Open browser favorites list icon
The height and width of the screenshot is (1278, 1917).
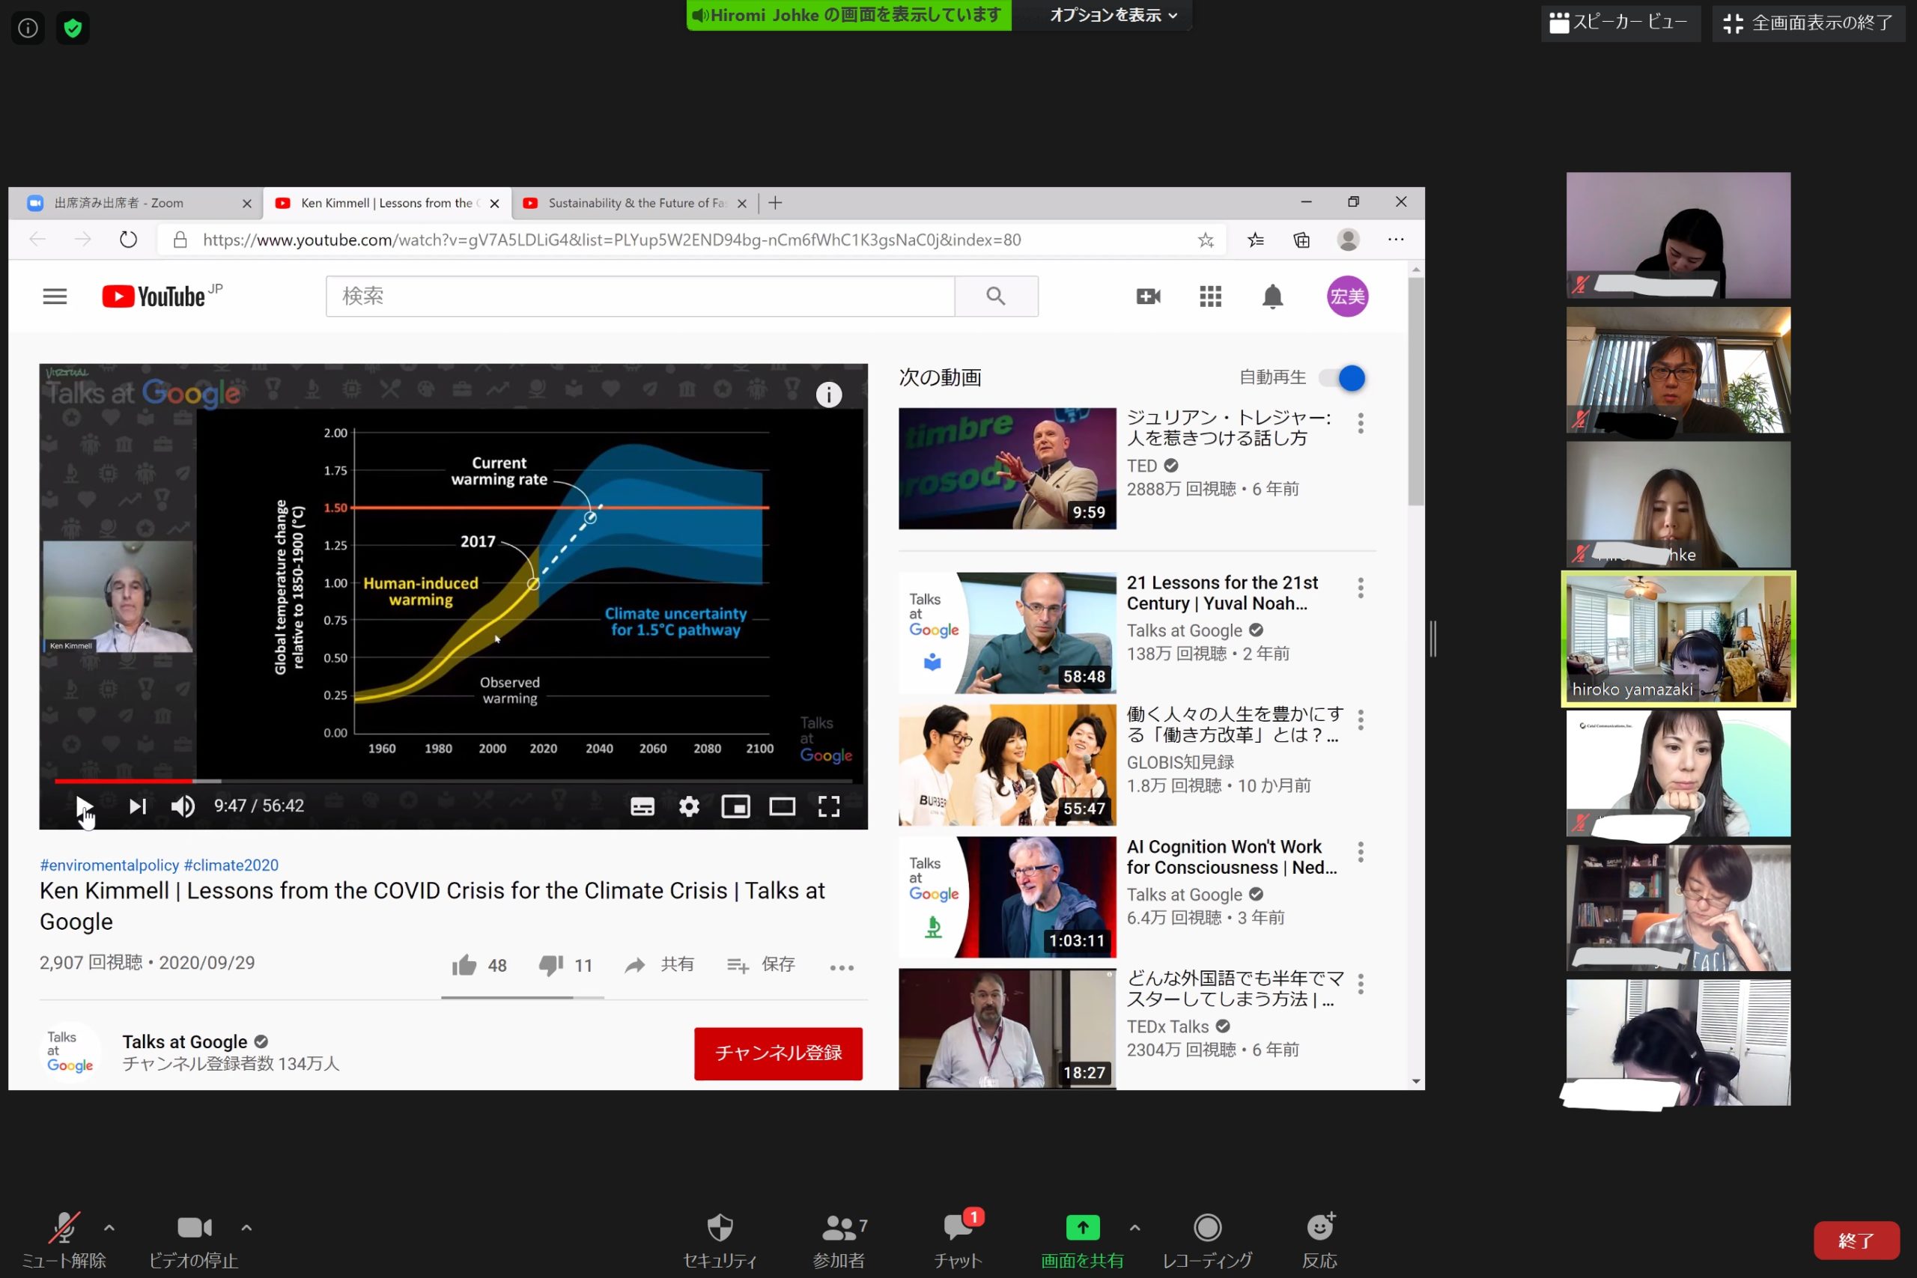point(1256,240)
